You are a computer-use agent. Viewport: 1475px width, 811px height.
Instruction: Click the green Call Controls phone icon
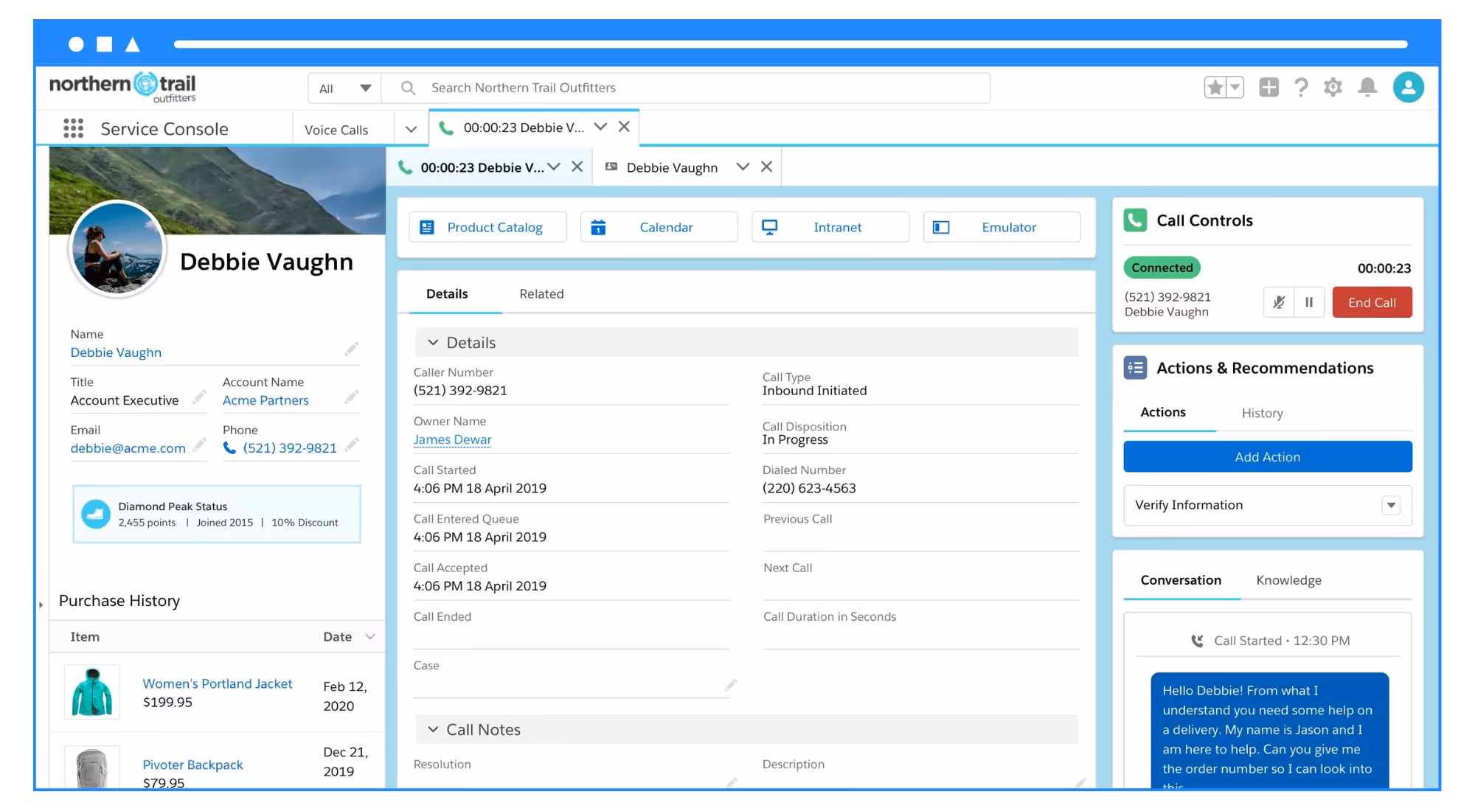pyautogui.click(x=1136, y=220)
